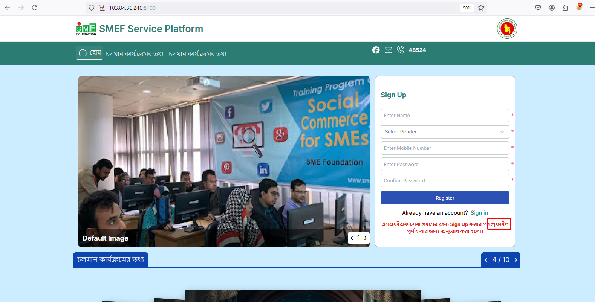Click the 48524 hotline number
This screenshot has height=302, width=595.
tap(417, 50)
